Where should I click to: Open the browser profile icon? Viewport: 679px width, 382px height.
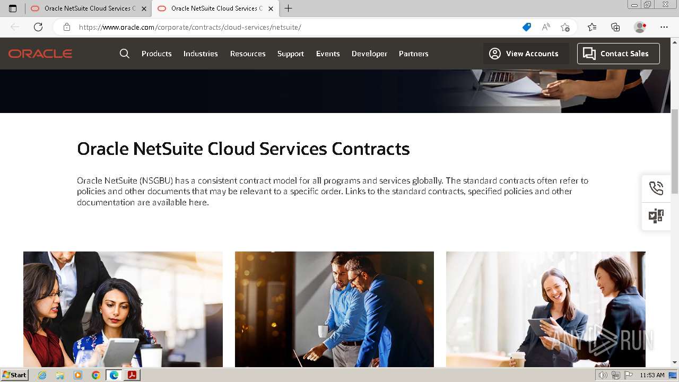(x=640, y=27)
